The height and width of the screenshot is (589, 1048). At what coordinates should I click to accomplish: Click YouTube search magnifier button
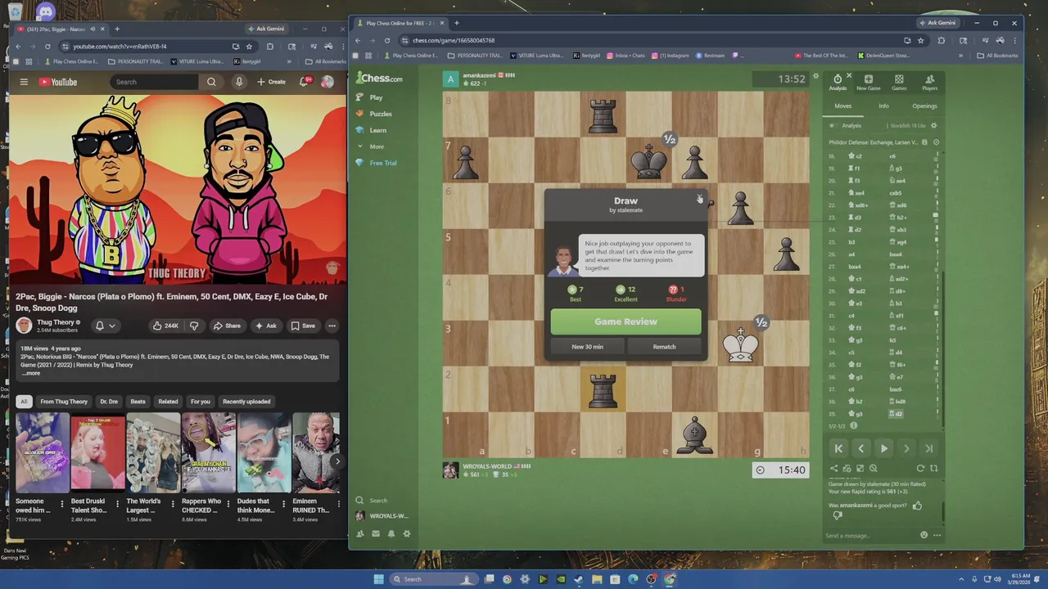coord(211,82)
